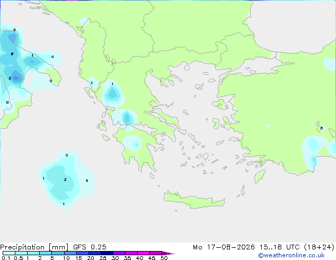Select the 40–45 mm magenta legend box

click(144, 253)
